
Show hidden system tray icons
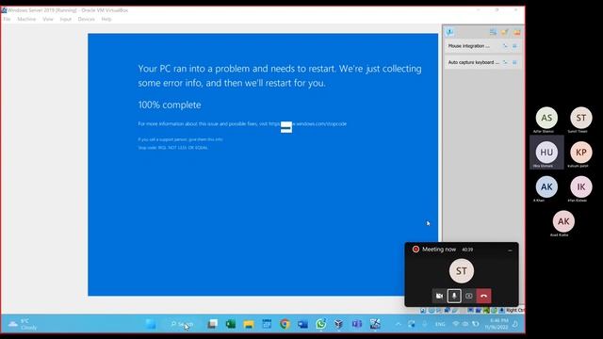click(398, 324)
